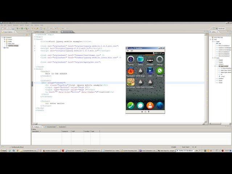232x174 pixels.
Task: Click Description column header in Problems
Action: click(x=46, y=131)
